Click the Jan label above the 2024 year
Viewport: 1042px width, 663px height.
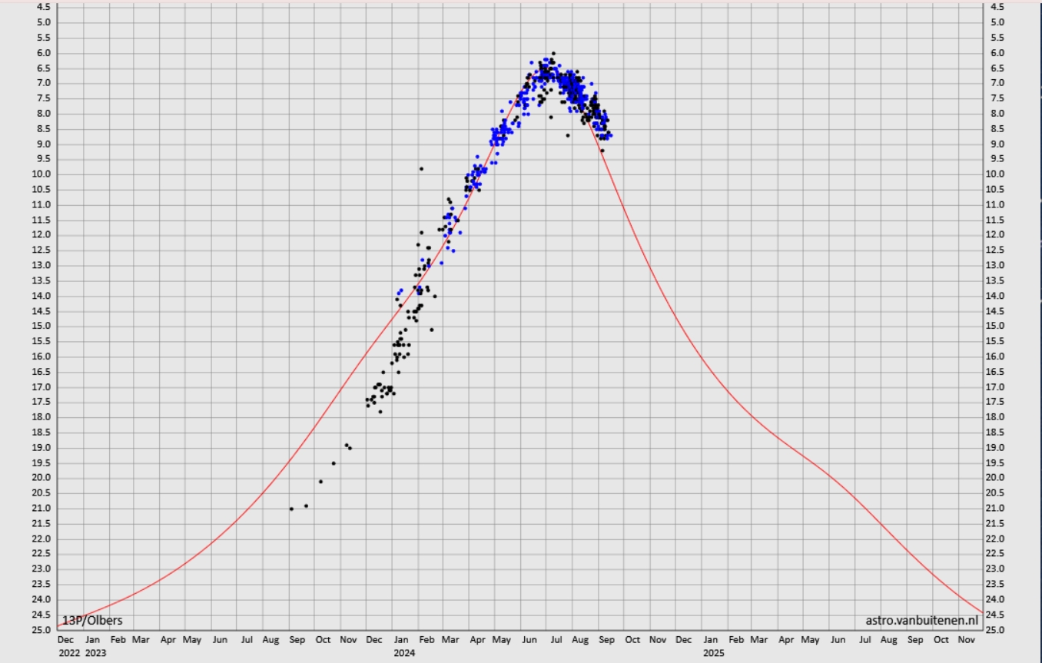click(x=401, y=639)
